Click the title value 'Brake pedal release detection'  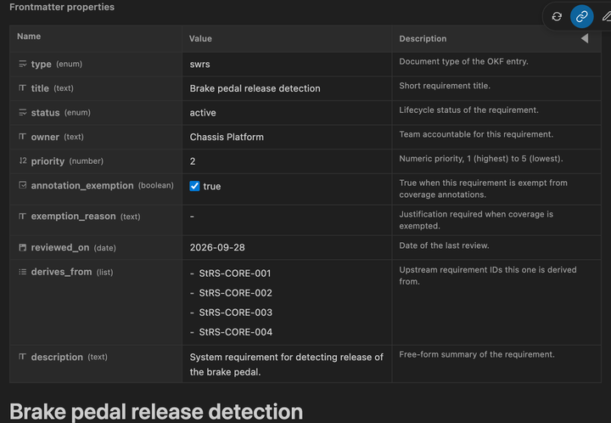[x=255, y=88]
